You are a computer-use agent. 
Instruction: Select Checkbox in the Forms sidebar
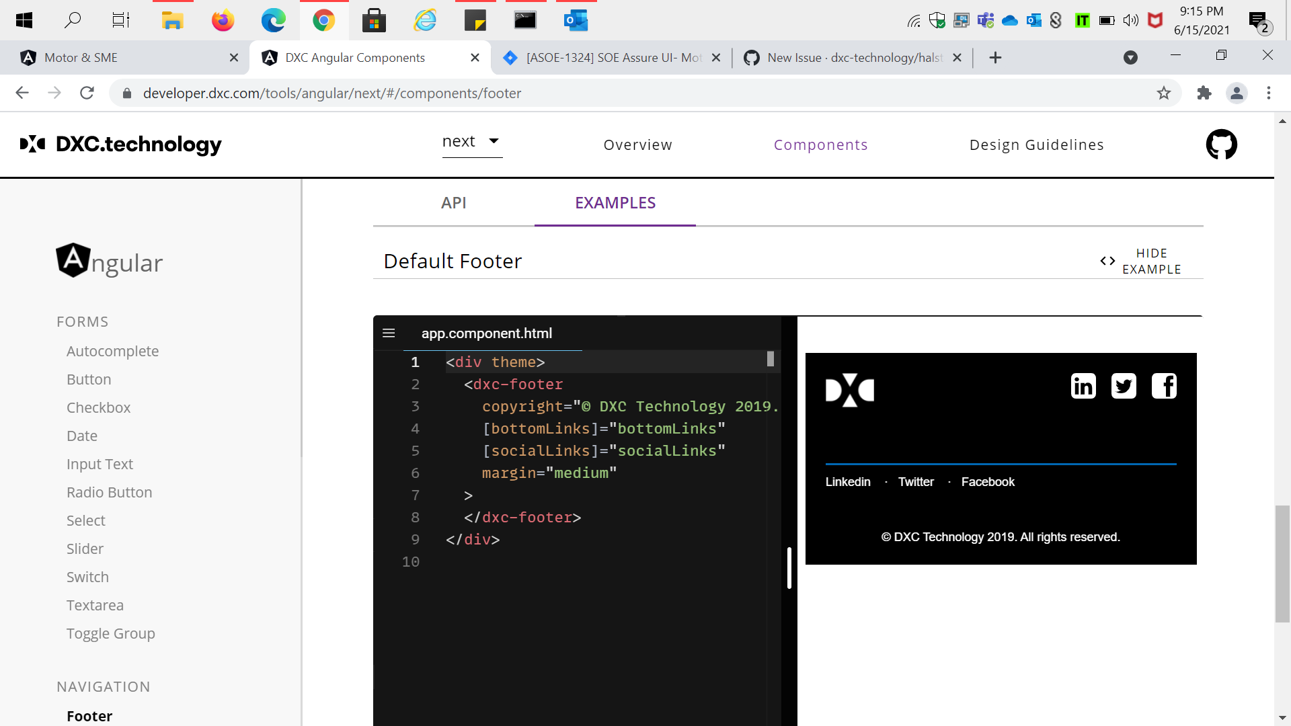(98, 407)
